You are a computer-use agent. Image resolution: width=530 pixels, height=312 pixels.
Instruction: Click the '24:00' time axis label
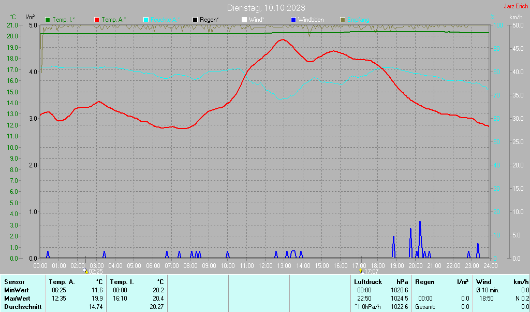490,266
